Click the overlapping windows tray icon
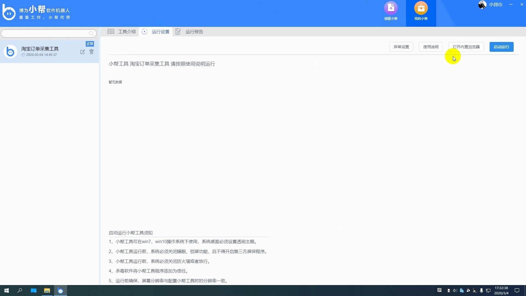 pos(468,291)
